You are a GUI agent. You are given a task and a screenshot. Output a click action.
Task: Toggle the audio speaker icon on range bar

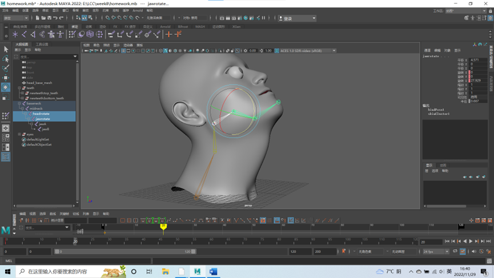pyautogui.click(x=474, y=252)
